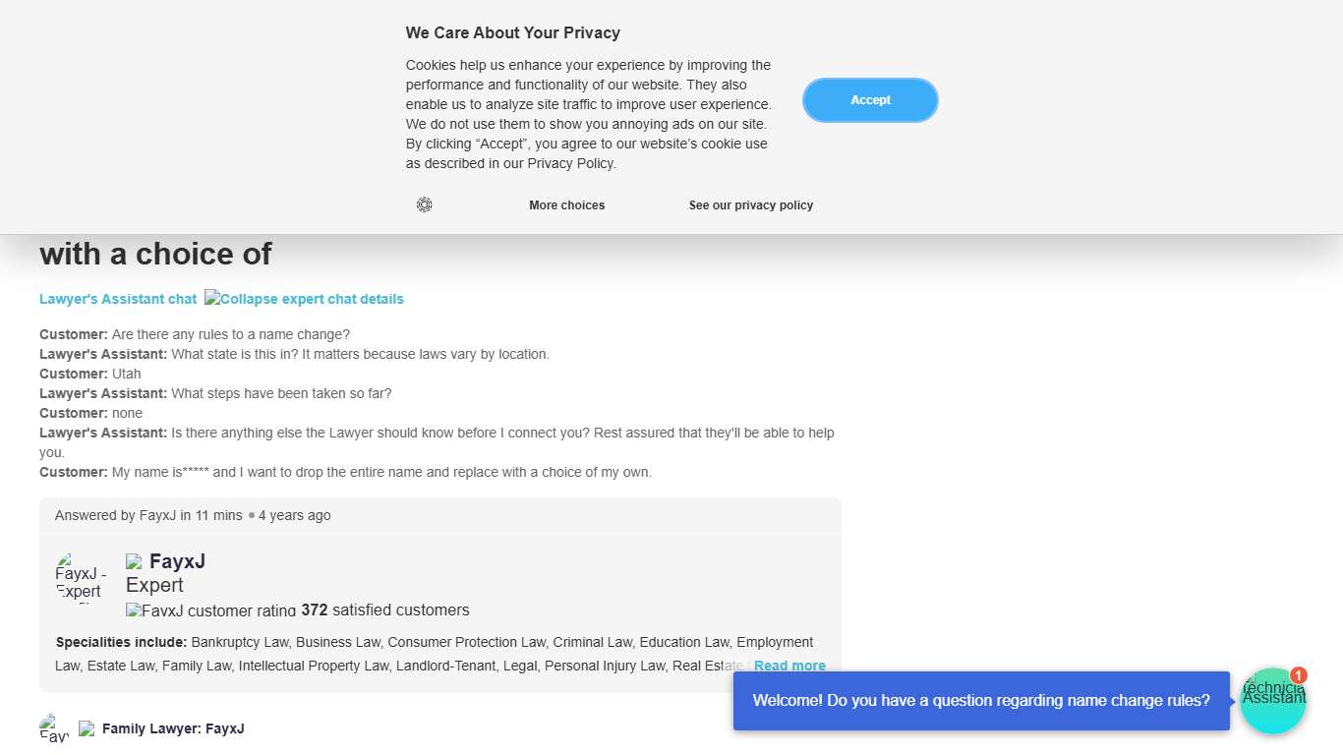Screen dimensions: 1343x755
Task: Collapse expert chat details
Action: point(304,299)
